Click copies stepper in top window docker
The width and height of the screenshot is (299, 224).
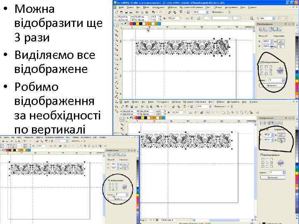(x=283, y=80)
